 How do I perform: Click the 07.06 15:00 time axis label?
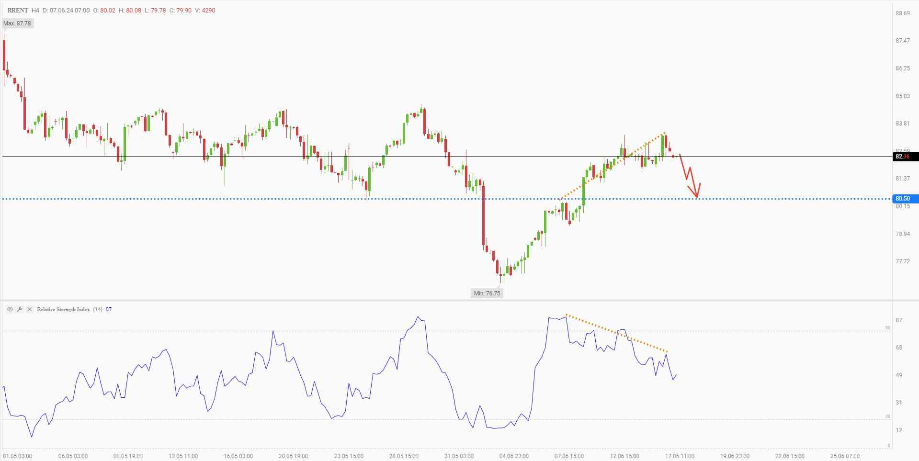pos(569,456)
